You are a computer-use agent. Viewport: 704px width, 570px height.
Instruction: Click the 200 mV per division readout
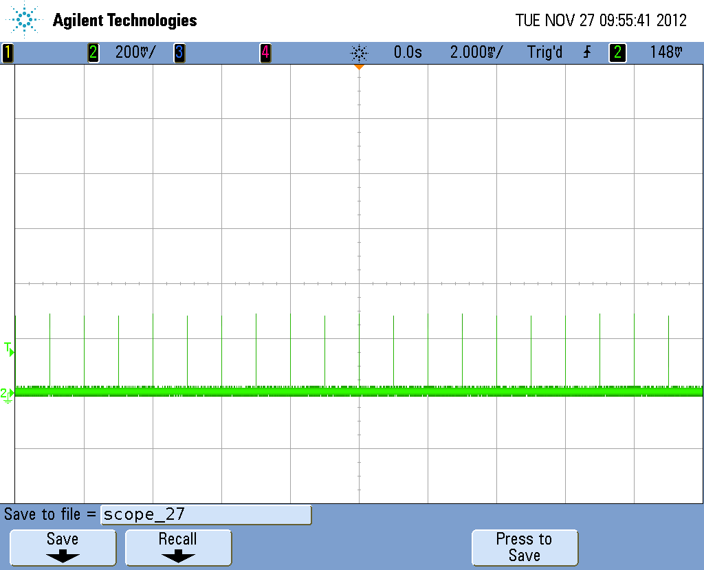point(135,52)
